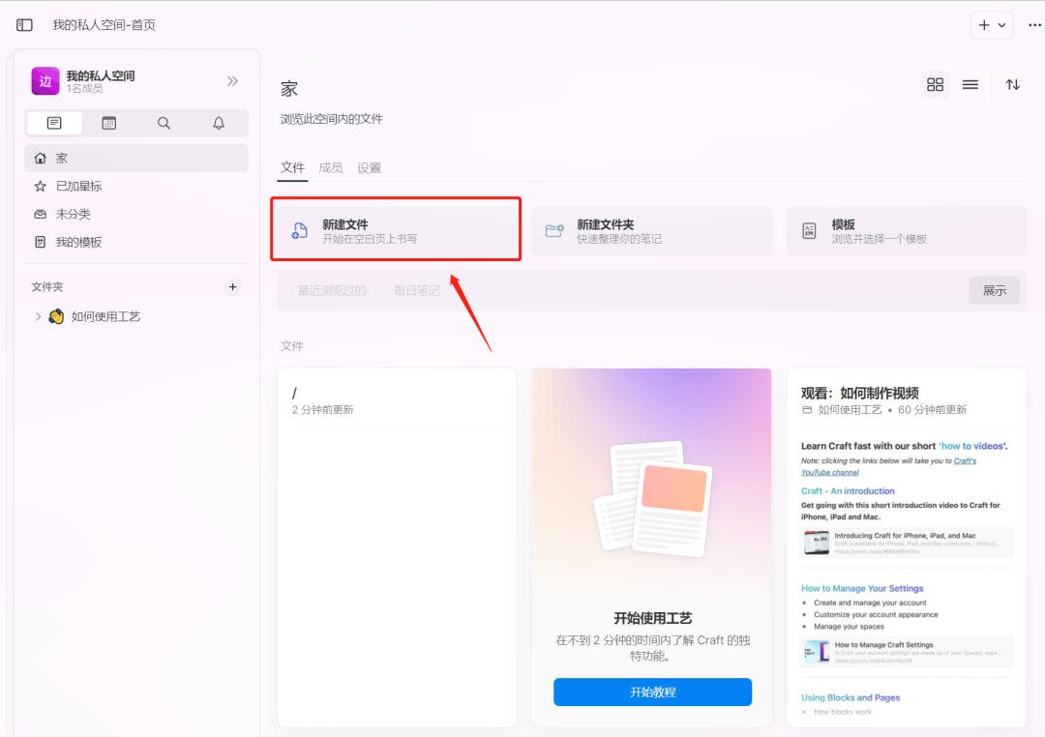Click the 我的私人空间-首页 title text

point(104,25)
